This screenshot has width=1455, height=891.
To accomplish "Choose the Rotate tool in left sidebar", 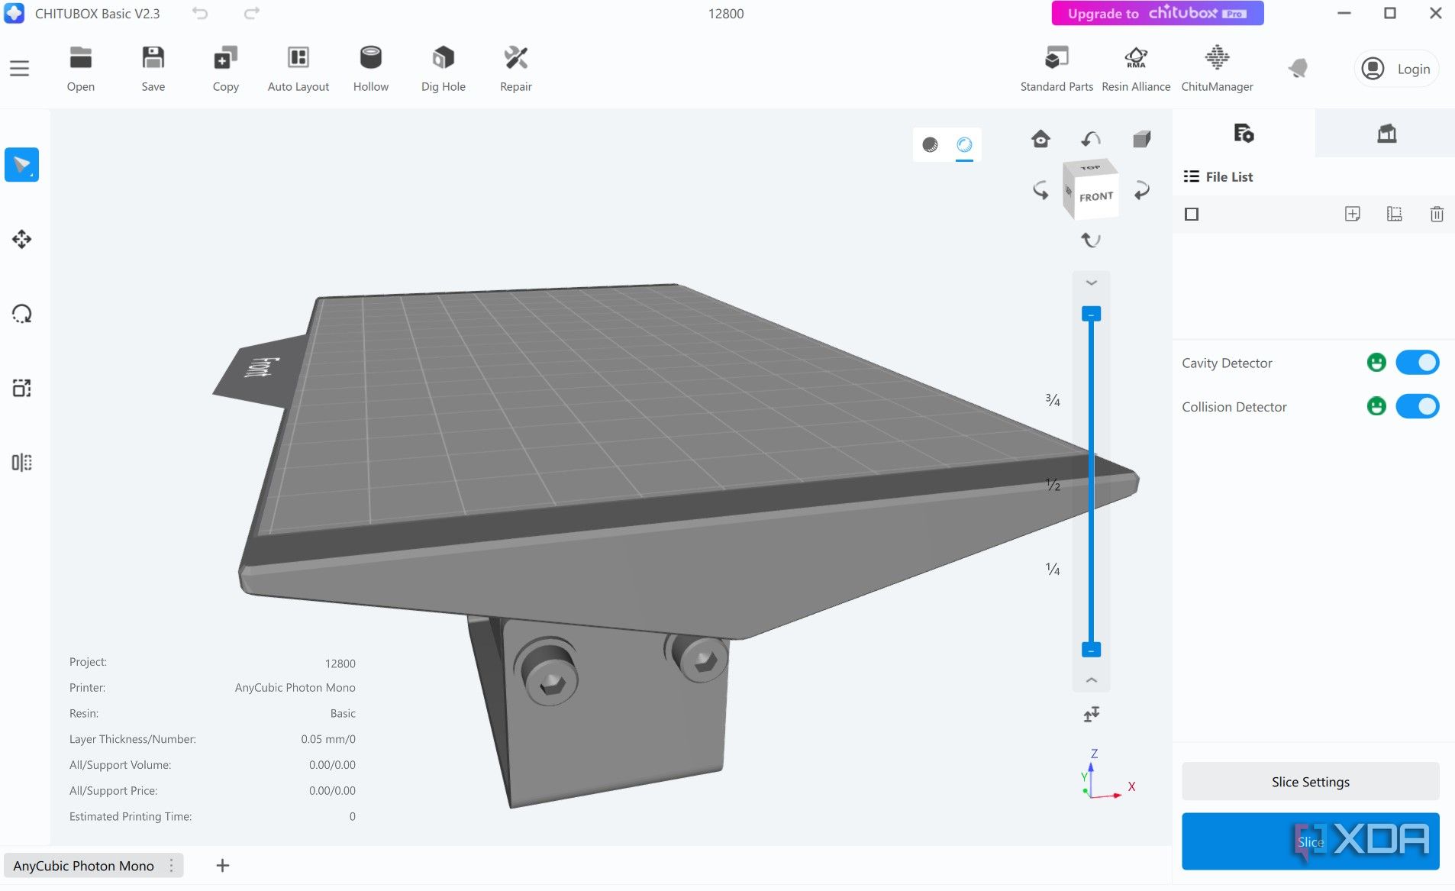I will 21,314.
